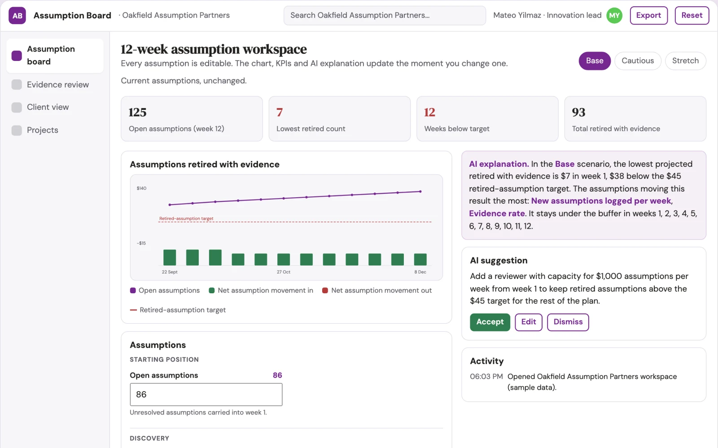Click the Reset button
The height and width of the screenshot is (448, 718).
[692, 16]
